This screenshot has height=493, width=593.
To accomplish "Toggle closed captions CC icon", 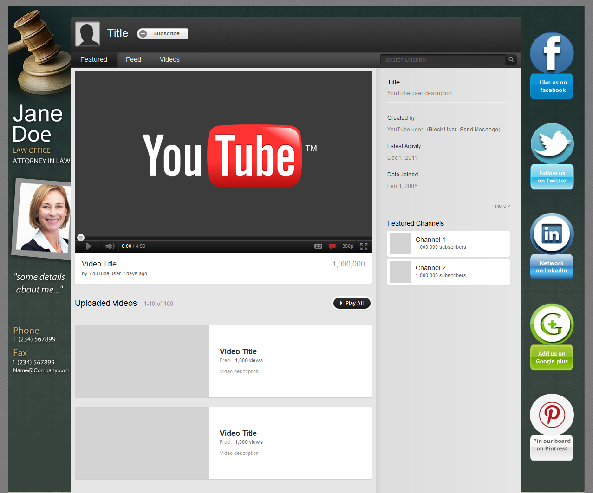I will click(x=318, y=246).
